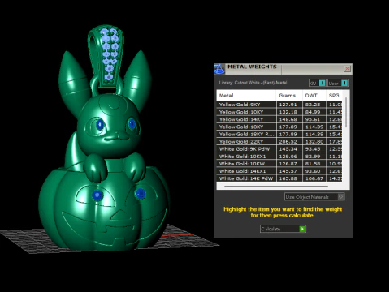Select the Yellow Gold:10KY row
The width and height of the screenshot is (390, 292).
click(279, 112)
